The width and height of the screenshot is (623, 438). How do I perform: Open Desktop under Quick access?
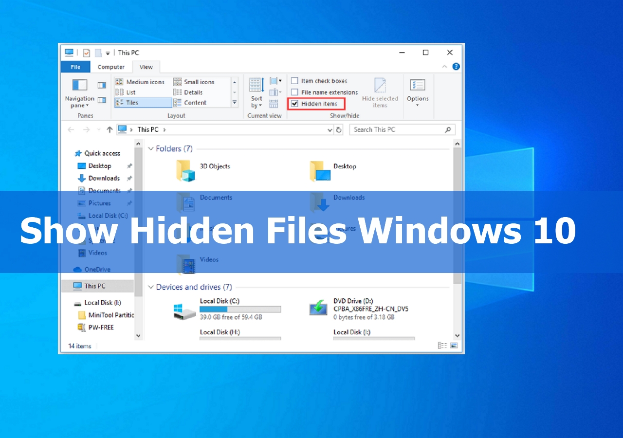(x=94, y=166)
